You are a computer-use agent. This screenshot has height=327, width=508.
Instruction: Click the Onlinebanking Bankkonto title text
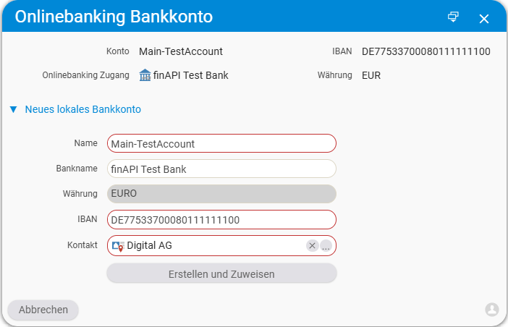(x=114, y=17)
